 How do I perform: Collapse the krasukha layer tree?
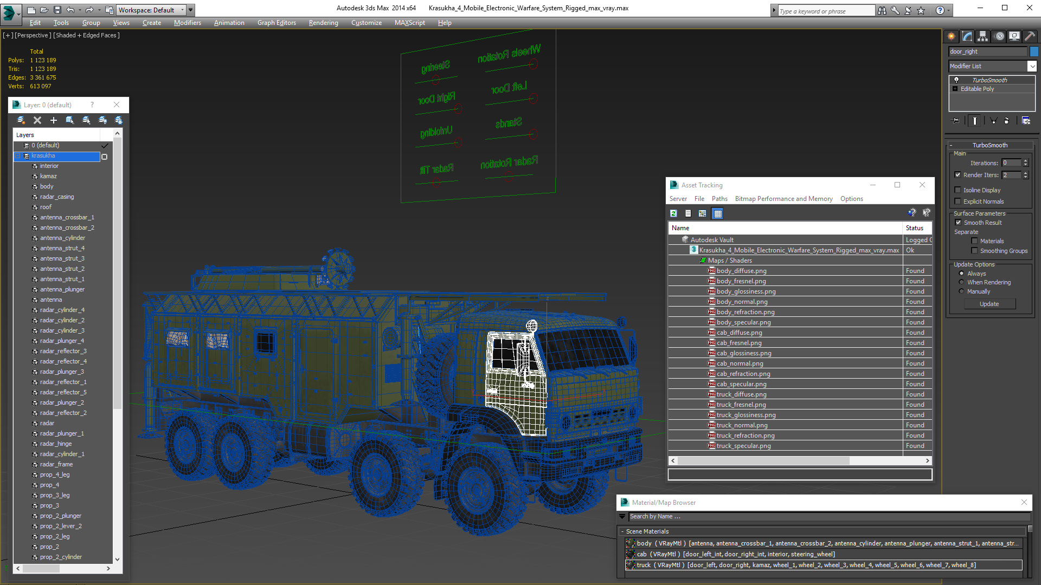(x=17, y=156)
